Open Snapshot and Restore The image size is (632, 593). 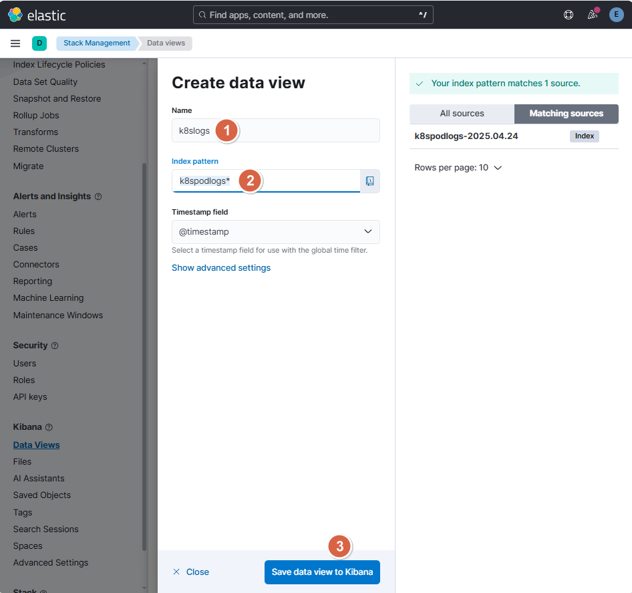pyautogui.click(x=57, y=99)
